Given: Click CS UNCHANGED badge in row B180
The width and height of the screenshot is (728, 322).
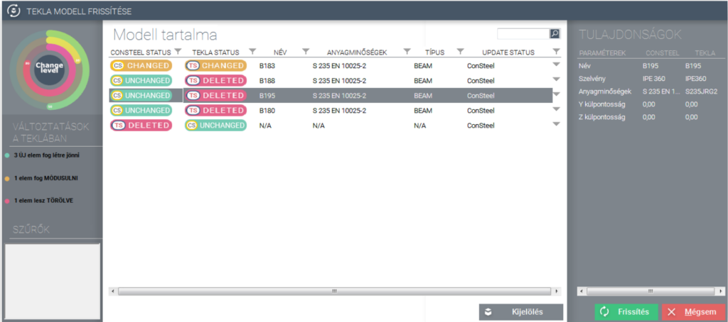Looking at the screenshot, I should [x=141, y=110].
